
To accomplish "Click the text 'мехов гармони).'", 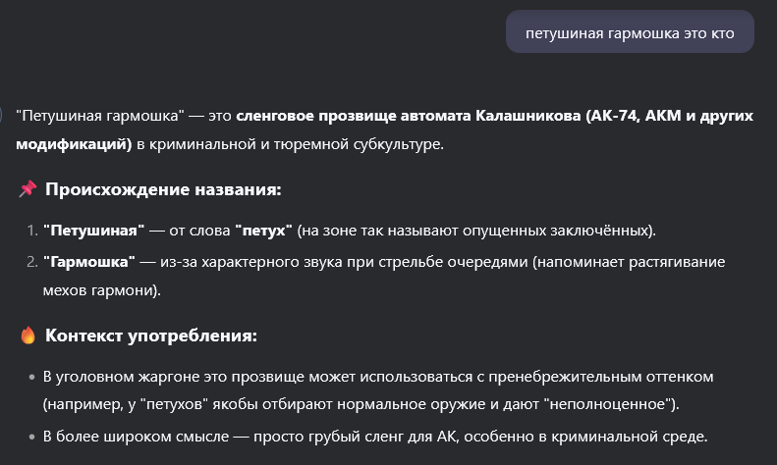I will coord(101,290).
